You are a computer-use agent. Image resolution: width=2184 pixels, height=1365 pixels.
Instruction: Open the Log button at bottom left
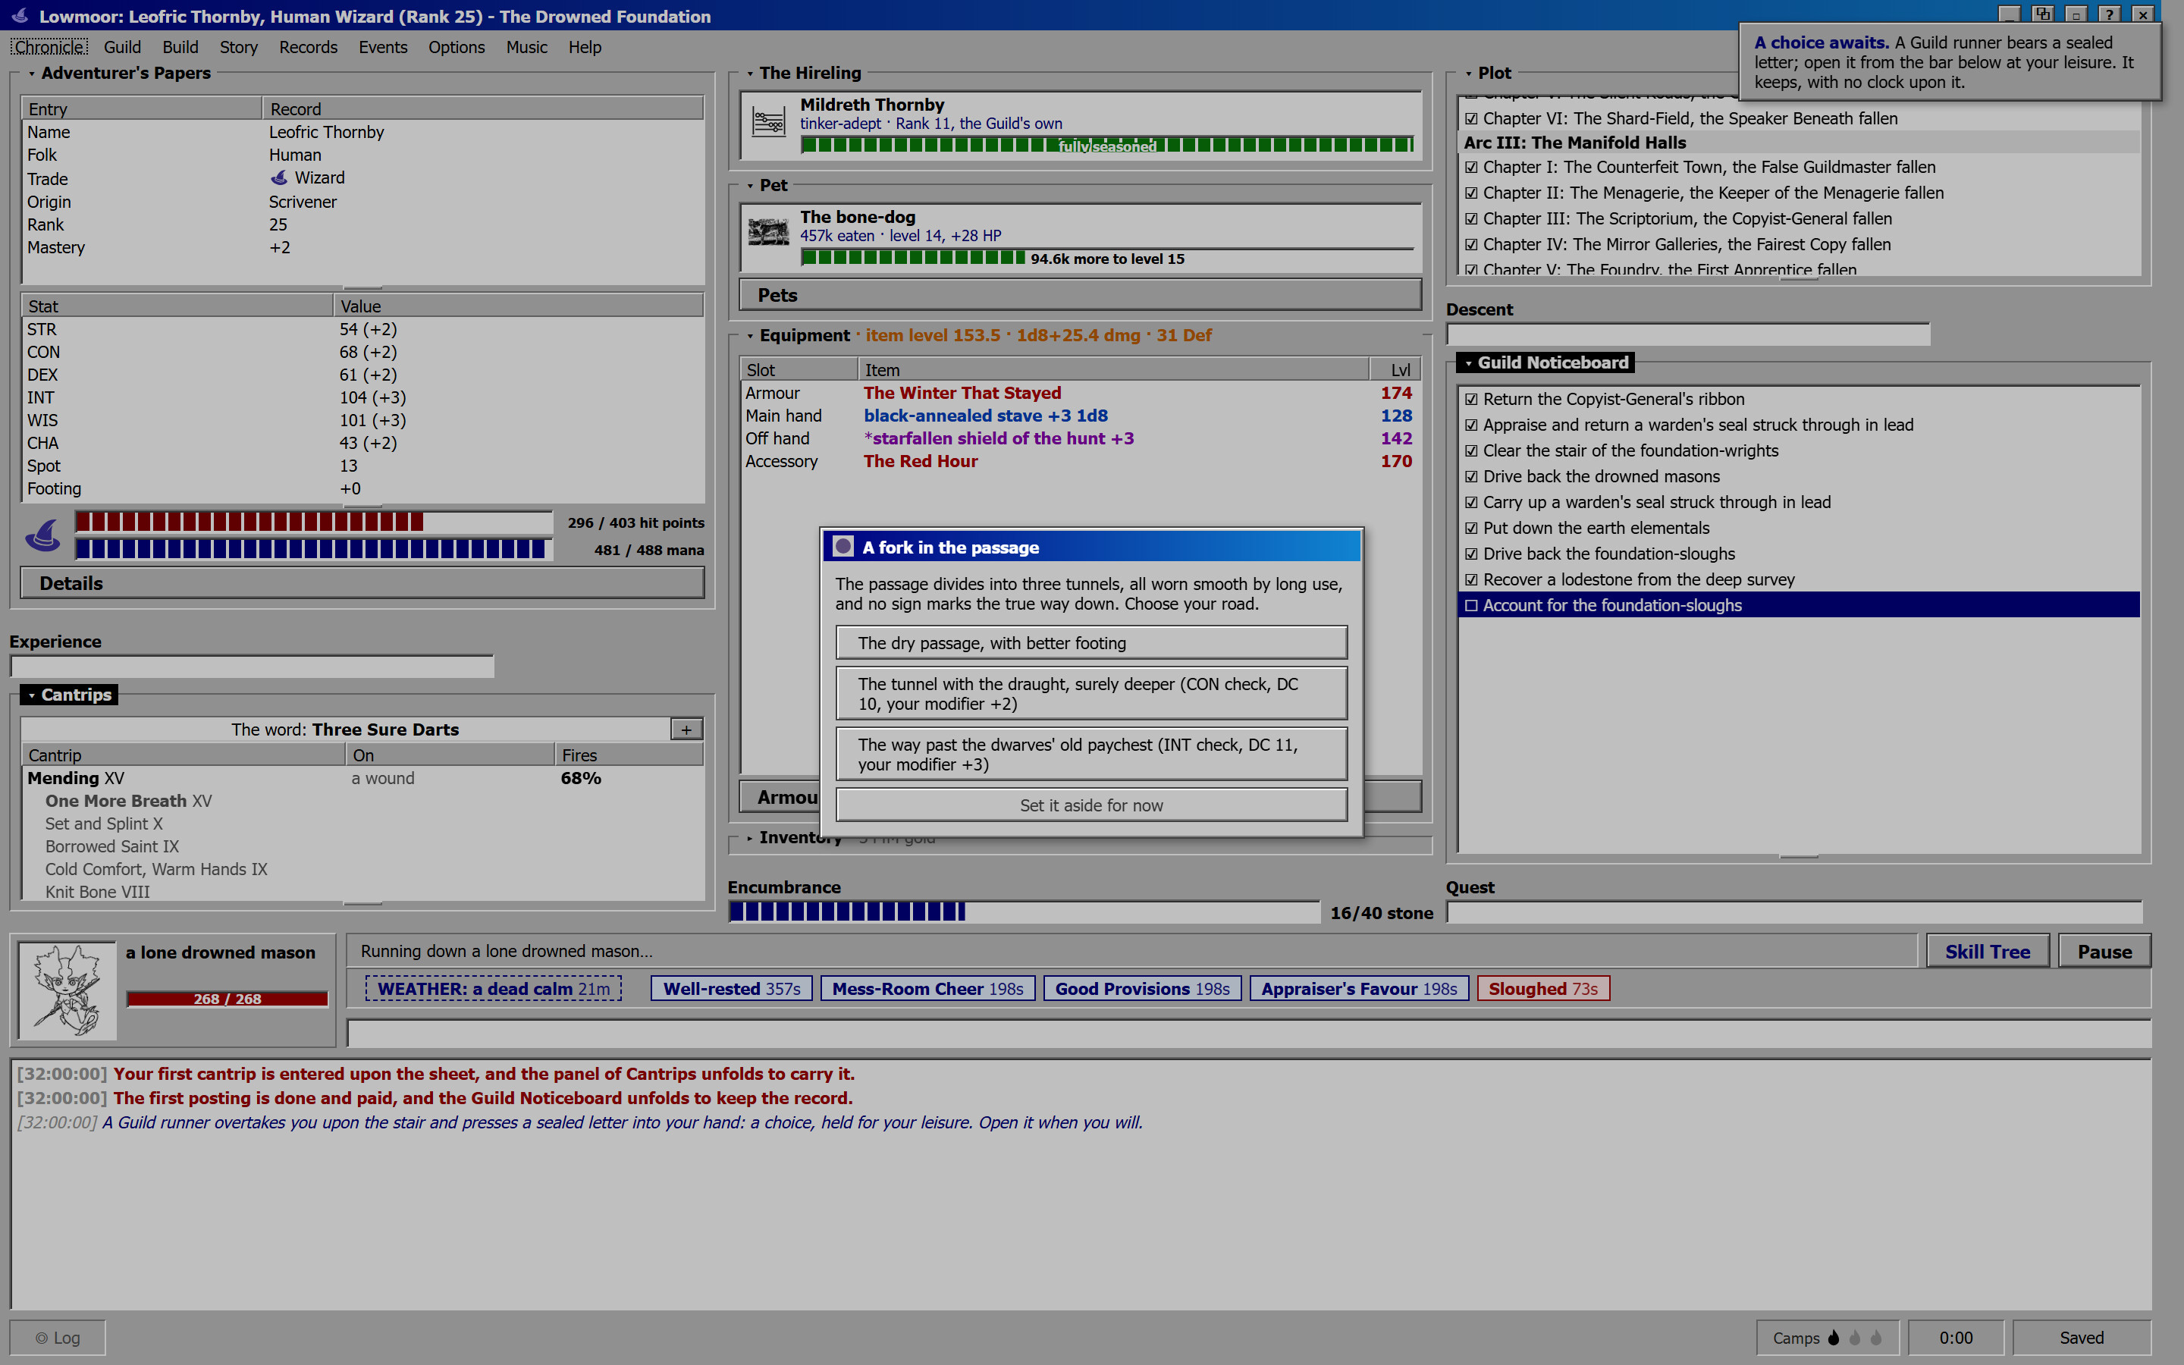[x=58, y=1337]
